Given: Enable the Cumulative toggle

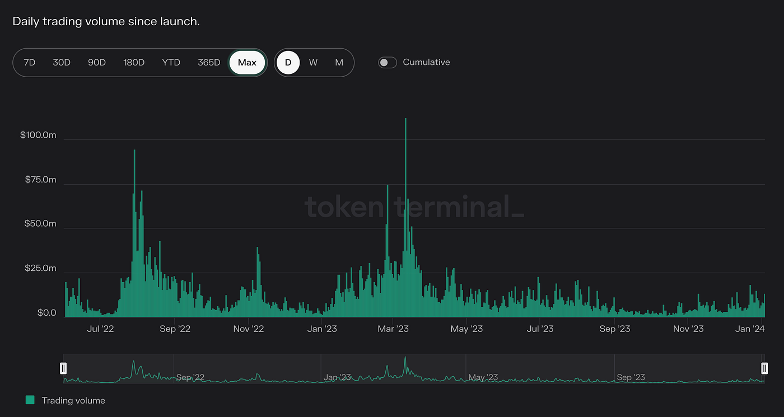Looking at the screenshot, I should point(387,62).
